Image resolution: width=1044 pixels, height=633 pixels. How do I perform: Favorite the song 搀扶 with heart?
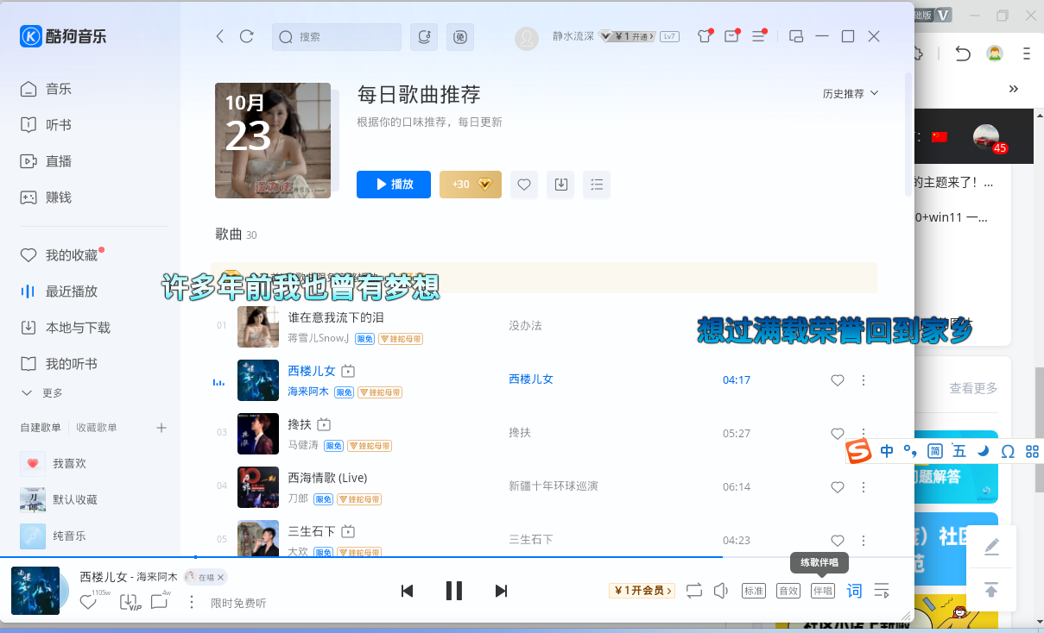tap(837, 434)
